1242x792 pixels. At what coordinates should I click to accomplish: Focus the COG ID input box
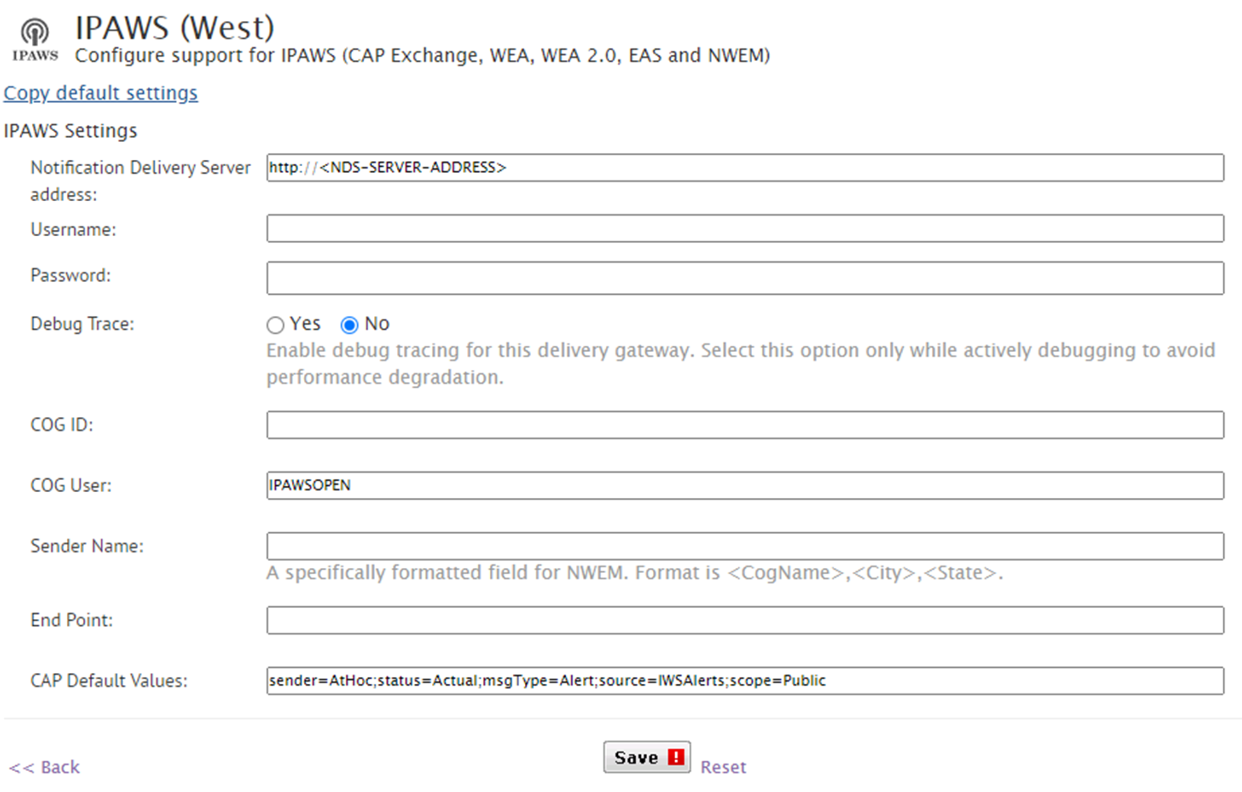point(745,425)
